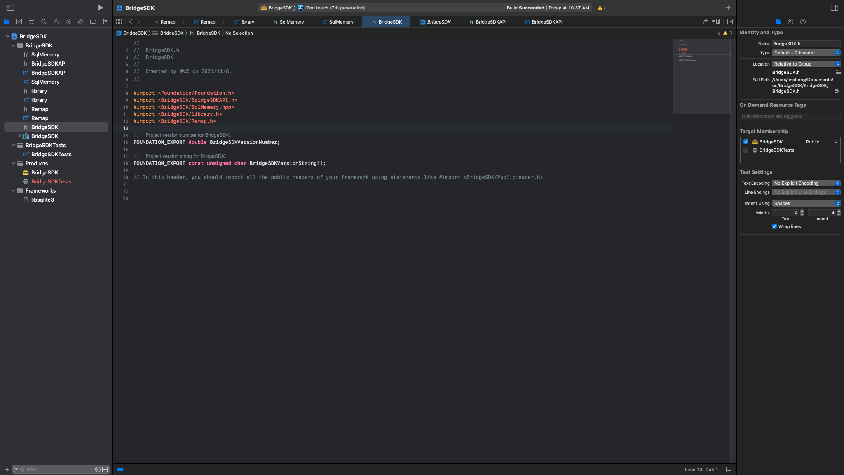Switch to the BridgeSDKAPI header tab

pyautogui.click(x=488, y=22)
